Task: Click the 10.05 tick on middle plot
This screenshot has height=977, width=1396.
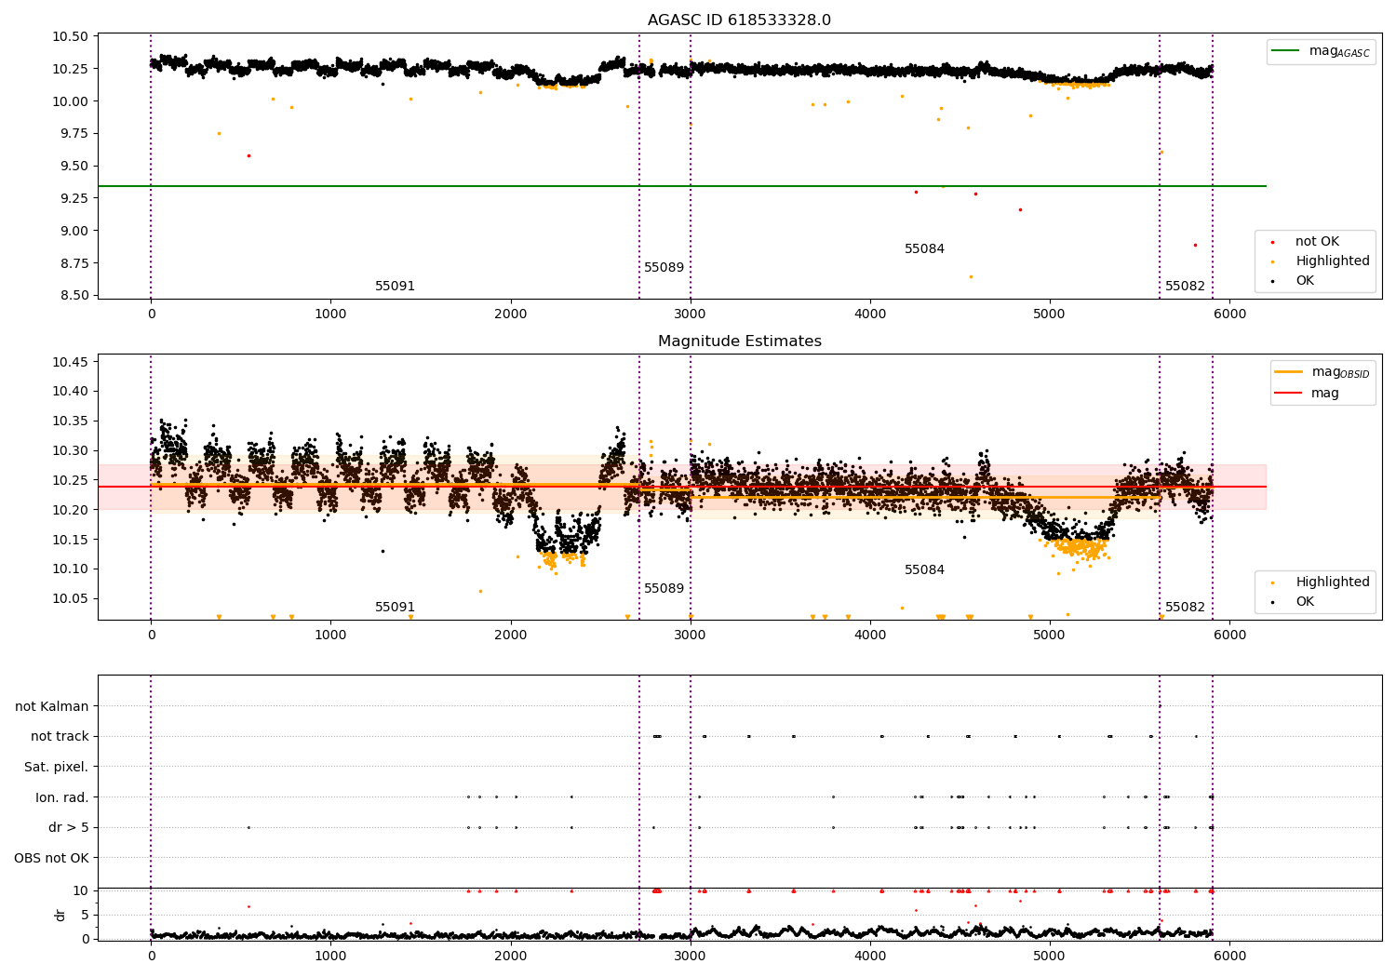Action: 70,599
